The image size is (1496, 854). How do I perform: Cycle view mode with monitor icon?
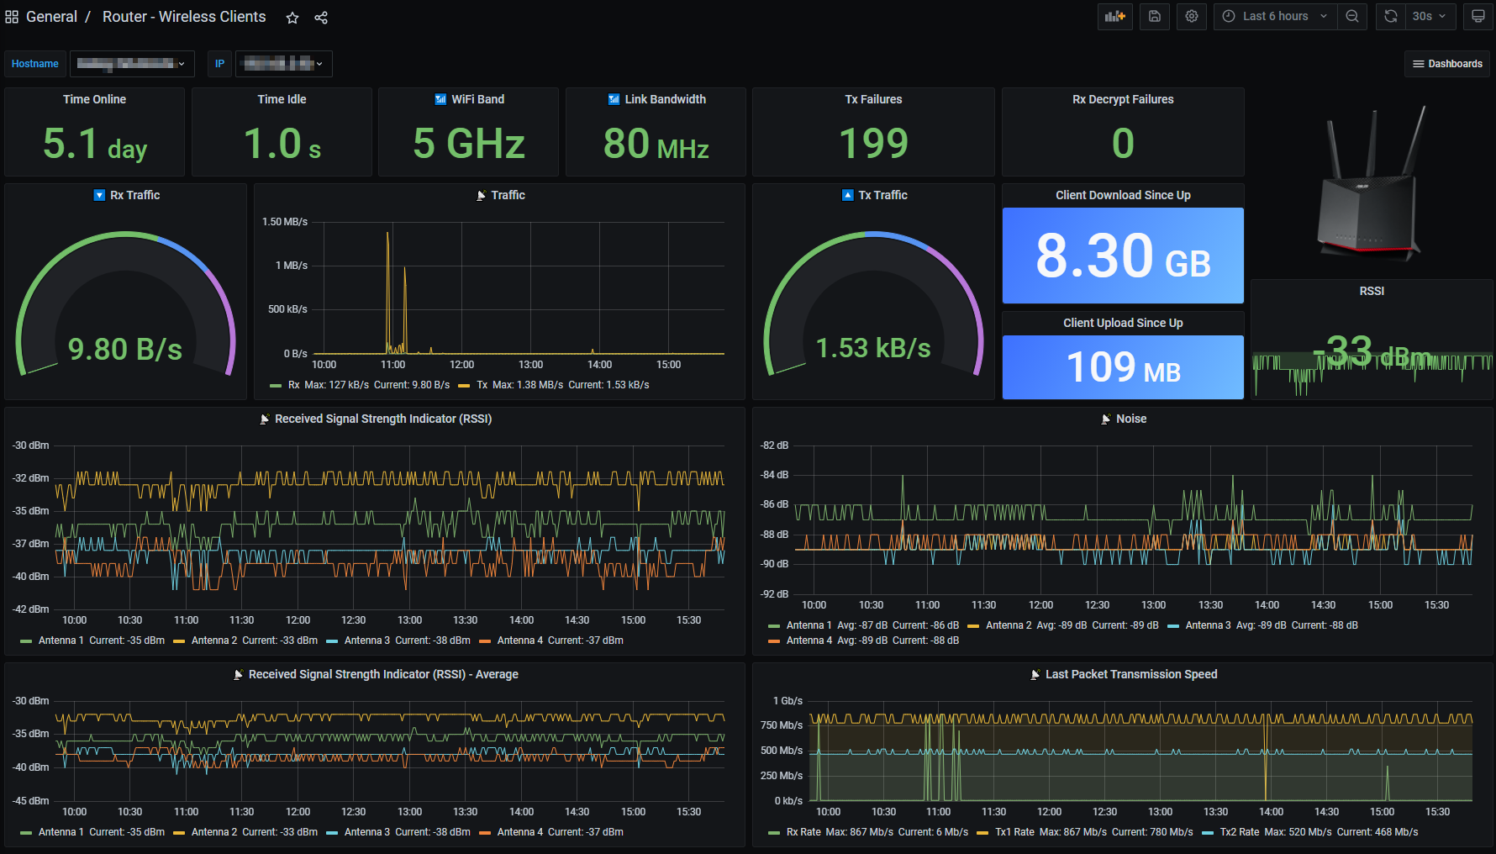[1478, 17]
